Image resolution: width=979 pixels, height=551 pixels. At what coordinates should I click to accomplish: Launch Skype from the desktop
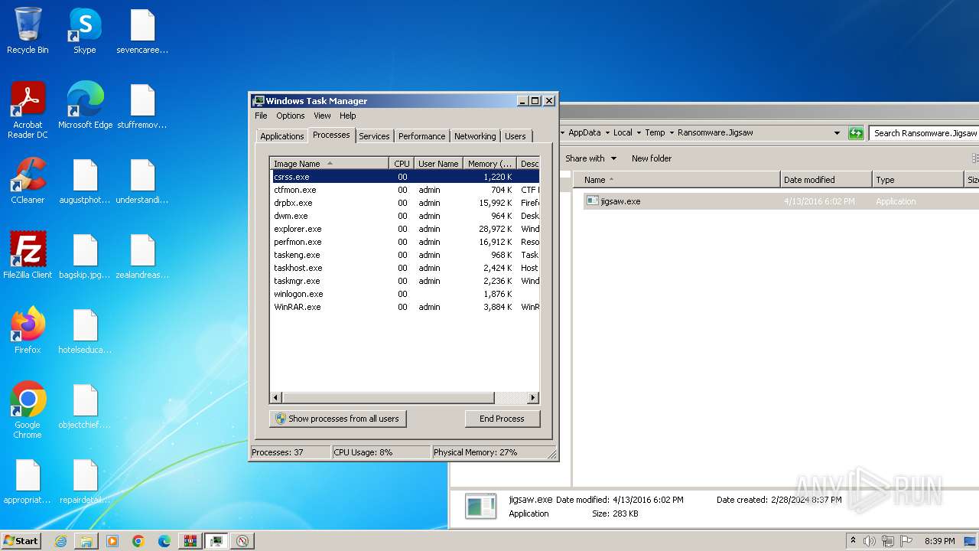(85, 31)
